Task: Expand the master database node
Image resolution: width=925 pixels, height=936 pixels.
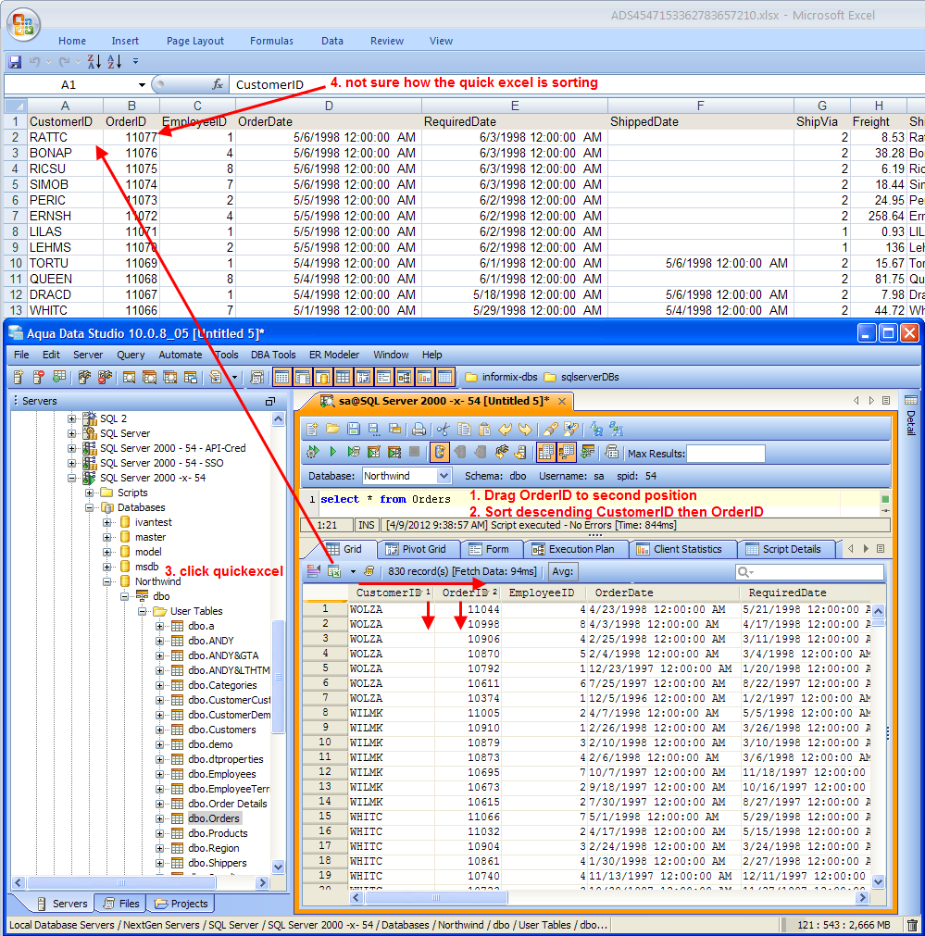Action: (x=107, y=537)
